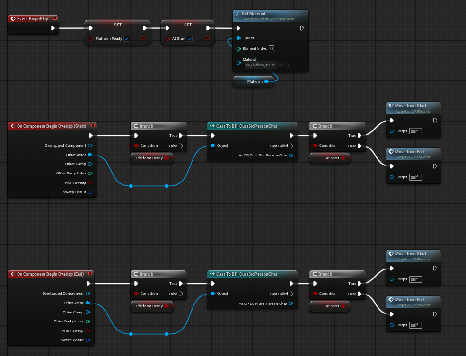Click the Material input object pin
This screenshot has width=466, height=356.
(x=238, y=63)
